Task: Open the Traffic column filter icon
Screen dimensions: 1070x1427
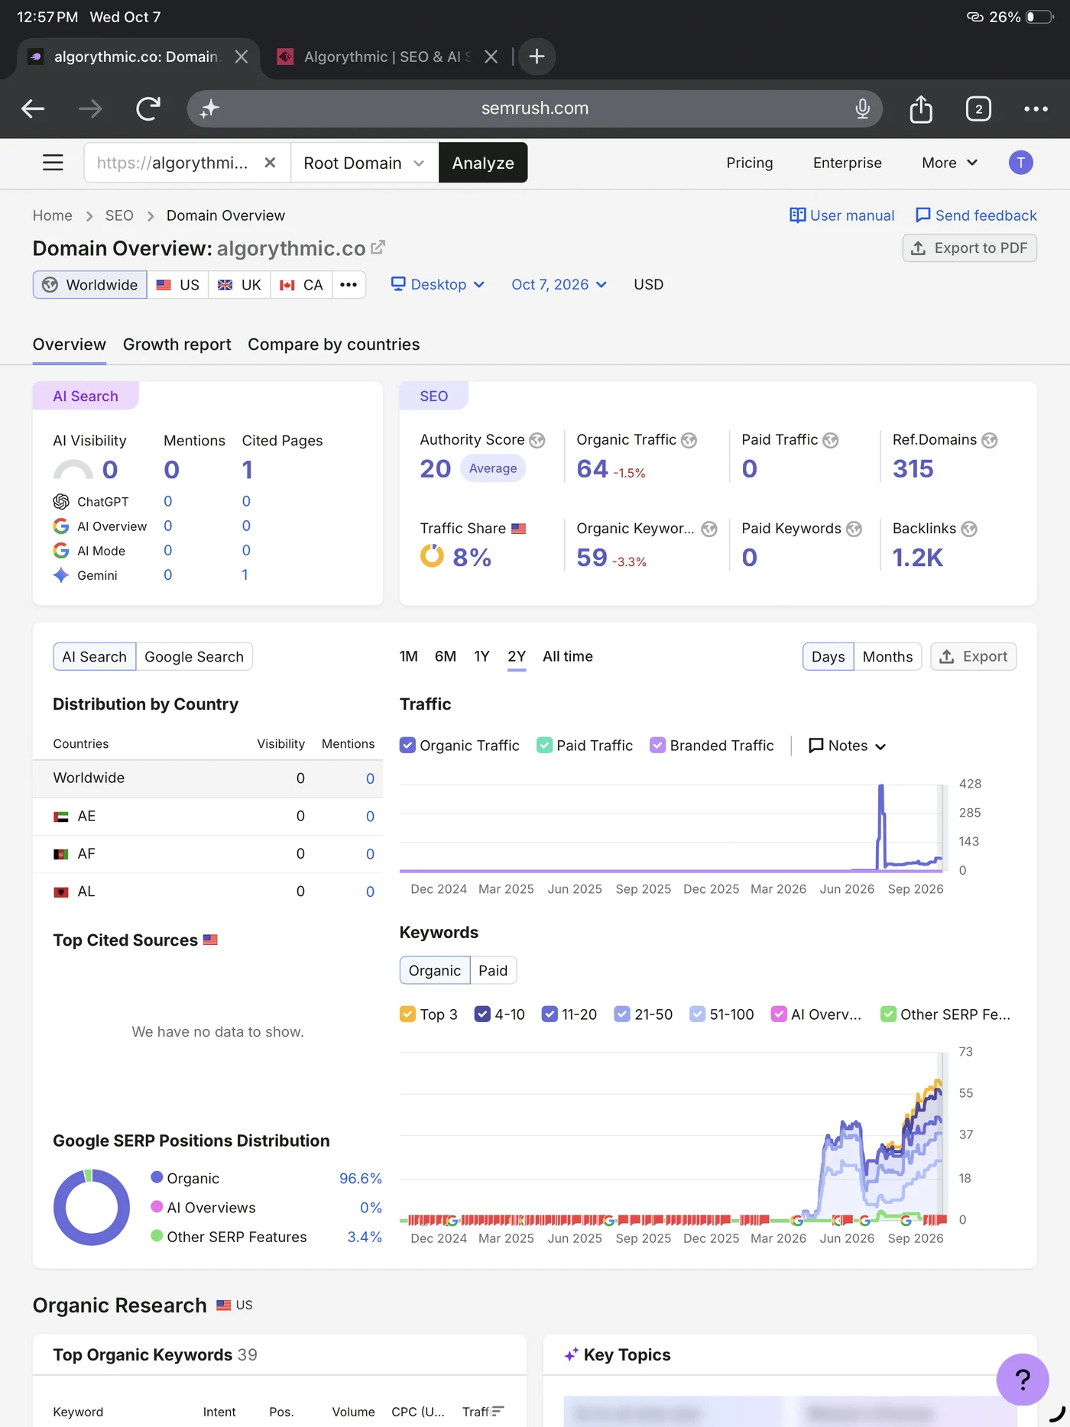Action: (x=498, y=1411)
